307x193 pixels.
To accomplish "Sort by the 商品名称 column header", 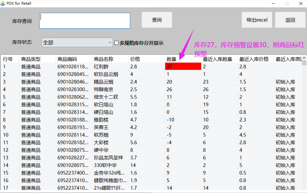I will 110,59.
